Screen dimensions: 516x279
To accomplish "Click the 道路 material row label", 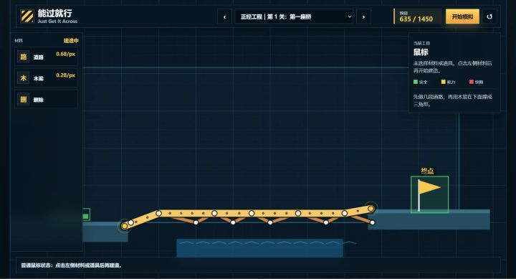I will point(39,57).
